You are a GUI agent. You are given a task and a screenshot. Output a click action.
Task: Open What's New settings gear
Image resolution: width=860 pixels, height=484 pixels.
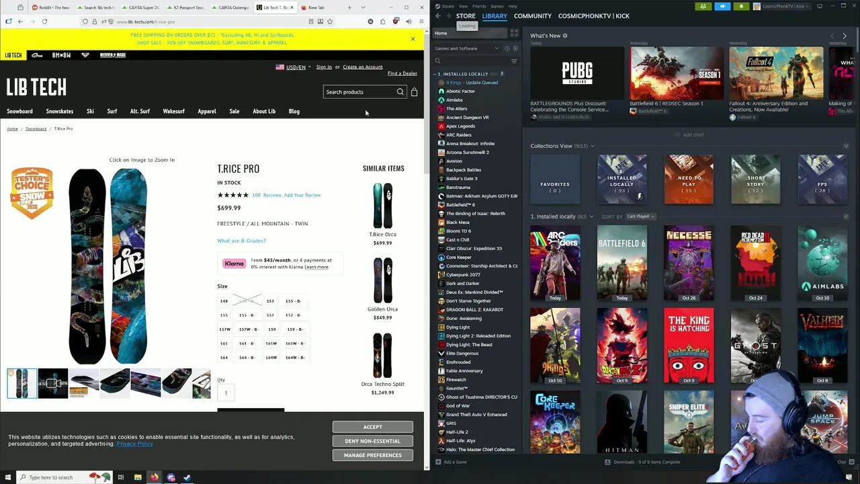coord(565,36)
